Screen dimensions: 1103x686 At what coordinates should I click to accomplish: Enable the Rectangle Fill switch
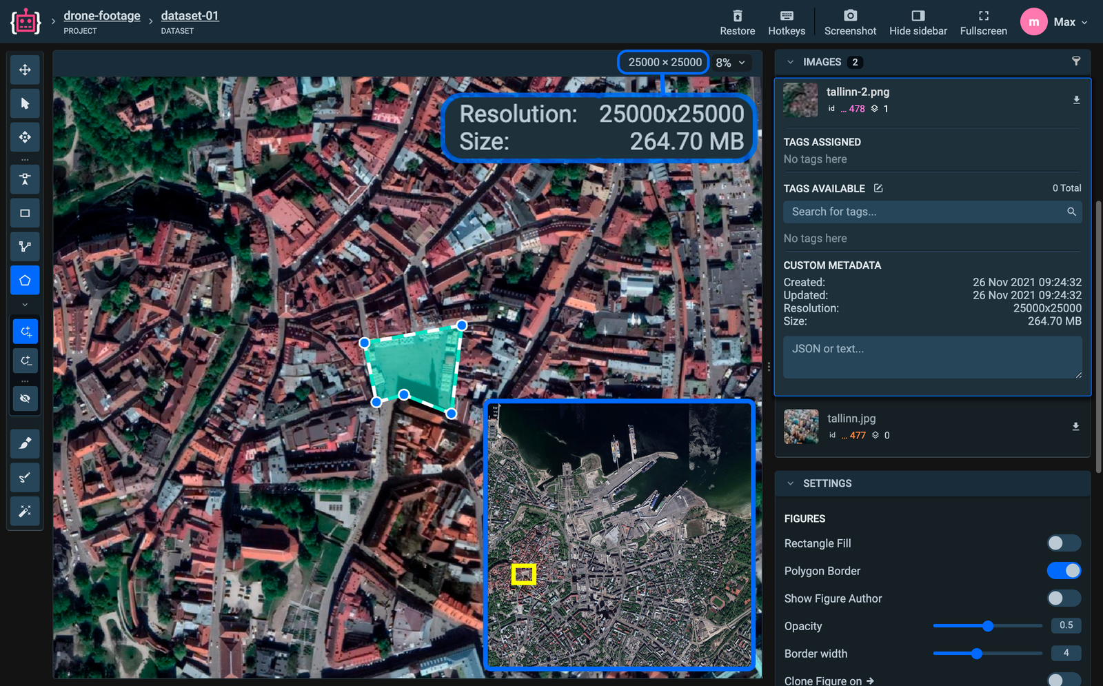point(1064,543)
